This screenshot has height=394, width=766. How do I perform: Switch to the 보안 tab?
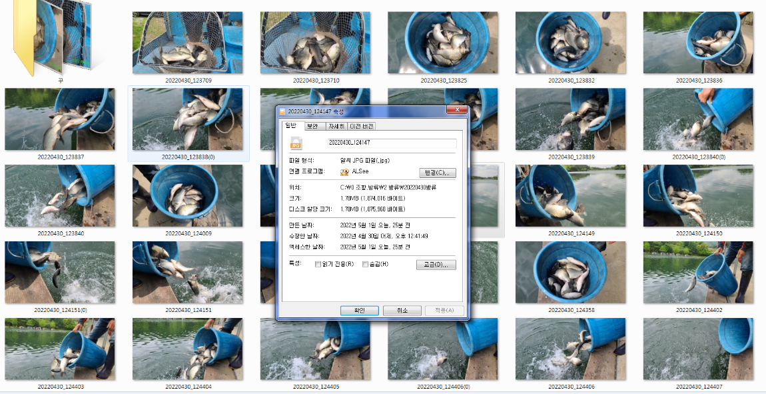pos(312,127)
